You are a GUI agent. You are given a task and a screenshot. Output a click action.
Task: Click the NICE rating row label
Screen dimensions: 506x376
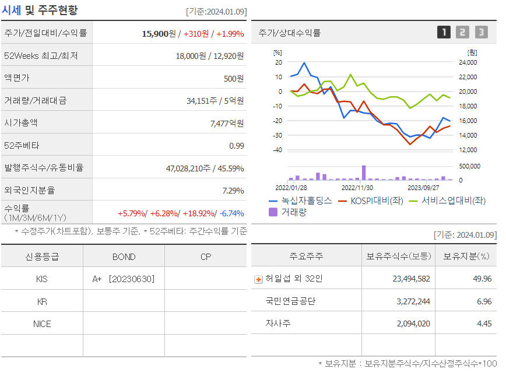pos(42,324)
